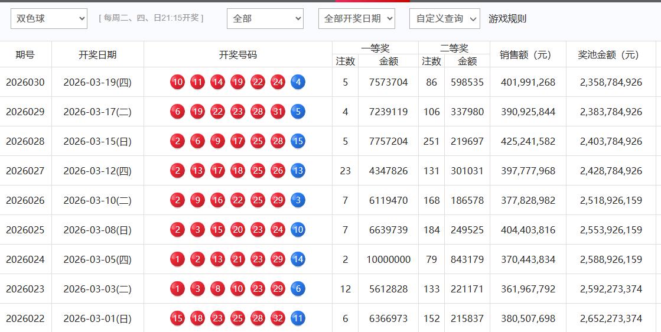This screenshot has width=661, height=332.
Task: Click red ball 15 in issue 2026022
Action: [x=177, y=318]
